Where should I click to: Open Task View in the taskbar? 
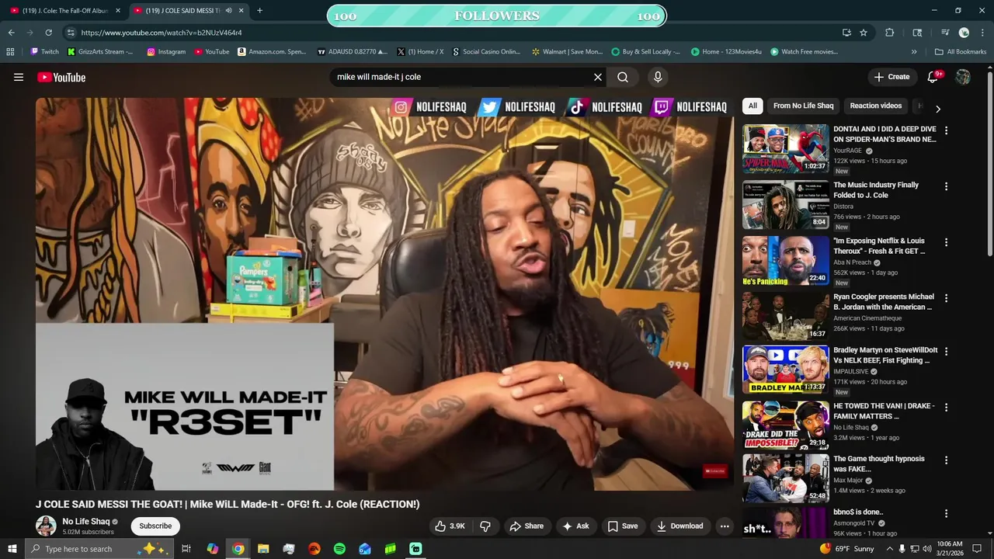pyautogui.click(x=186, y=549)
